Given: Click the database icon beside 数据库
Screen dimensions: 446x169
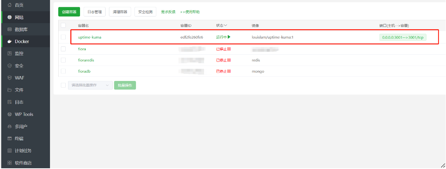Looking at the screenshot, I should coord(10,29).
